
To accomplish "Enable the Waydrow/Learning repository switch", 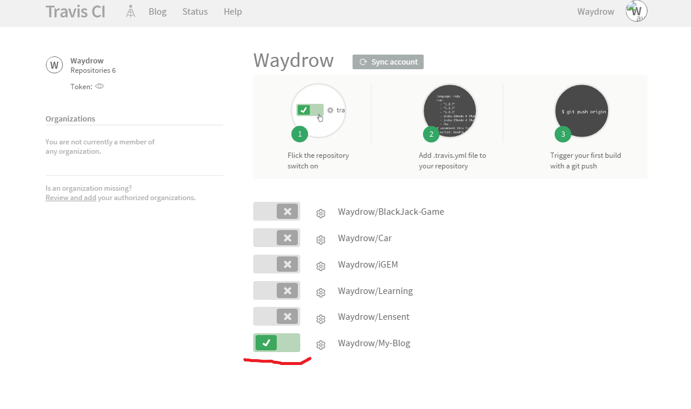I will (277, 290).
